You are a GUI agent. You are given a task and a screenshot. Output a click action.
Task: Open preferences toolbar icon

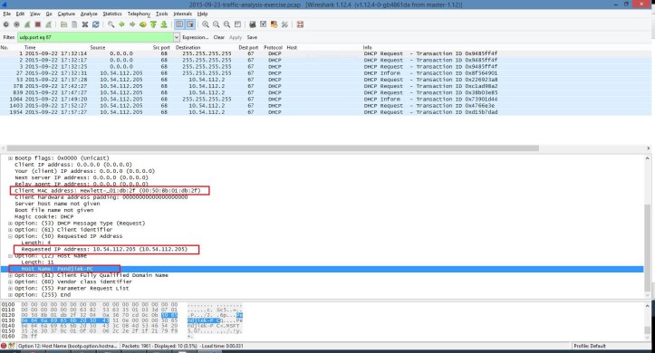284,24
